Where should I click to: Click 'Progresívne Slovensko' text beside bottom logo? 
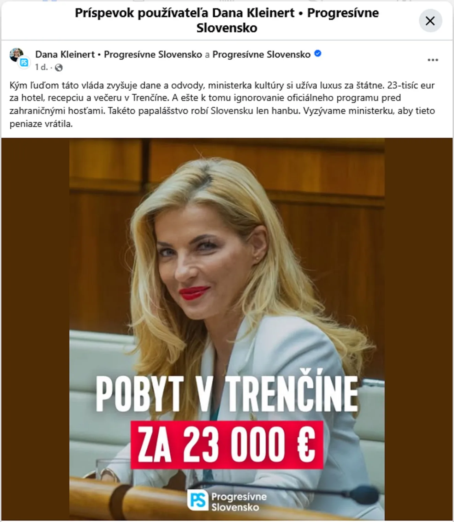coord(239,501)
